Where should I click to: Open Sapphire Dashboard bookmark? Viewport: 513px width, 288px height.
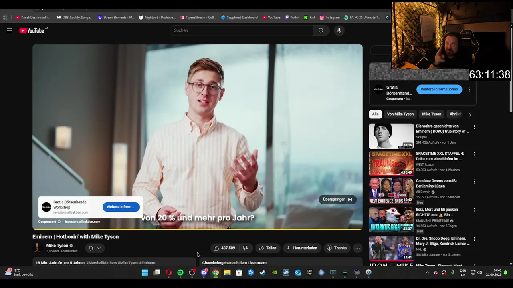click(239, 18)
